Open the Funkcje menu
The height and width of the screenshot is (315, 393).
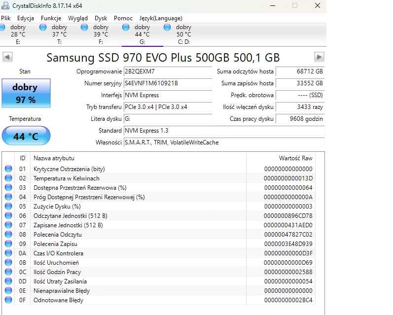[x=51, y=18]
